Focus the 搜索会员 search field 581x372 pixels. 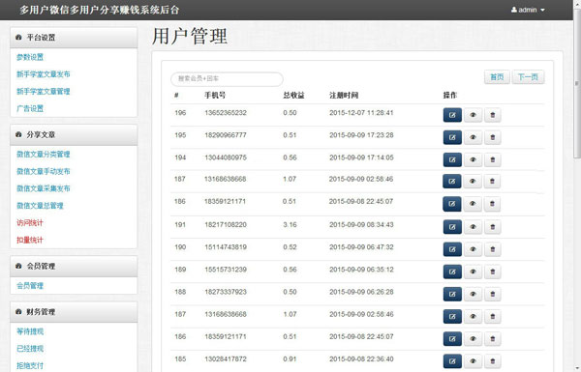(x=228, y=79)
